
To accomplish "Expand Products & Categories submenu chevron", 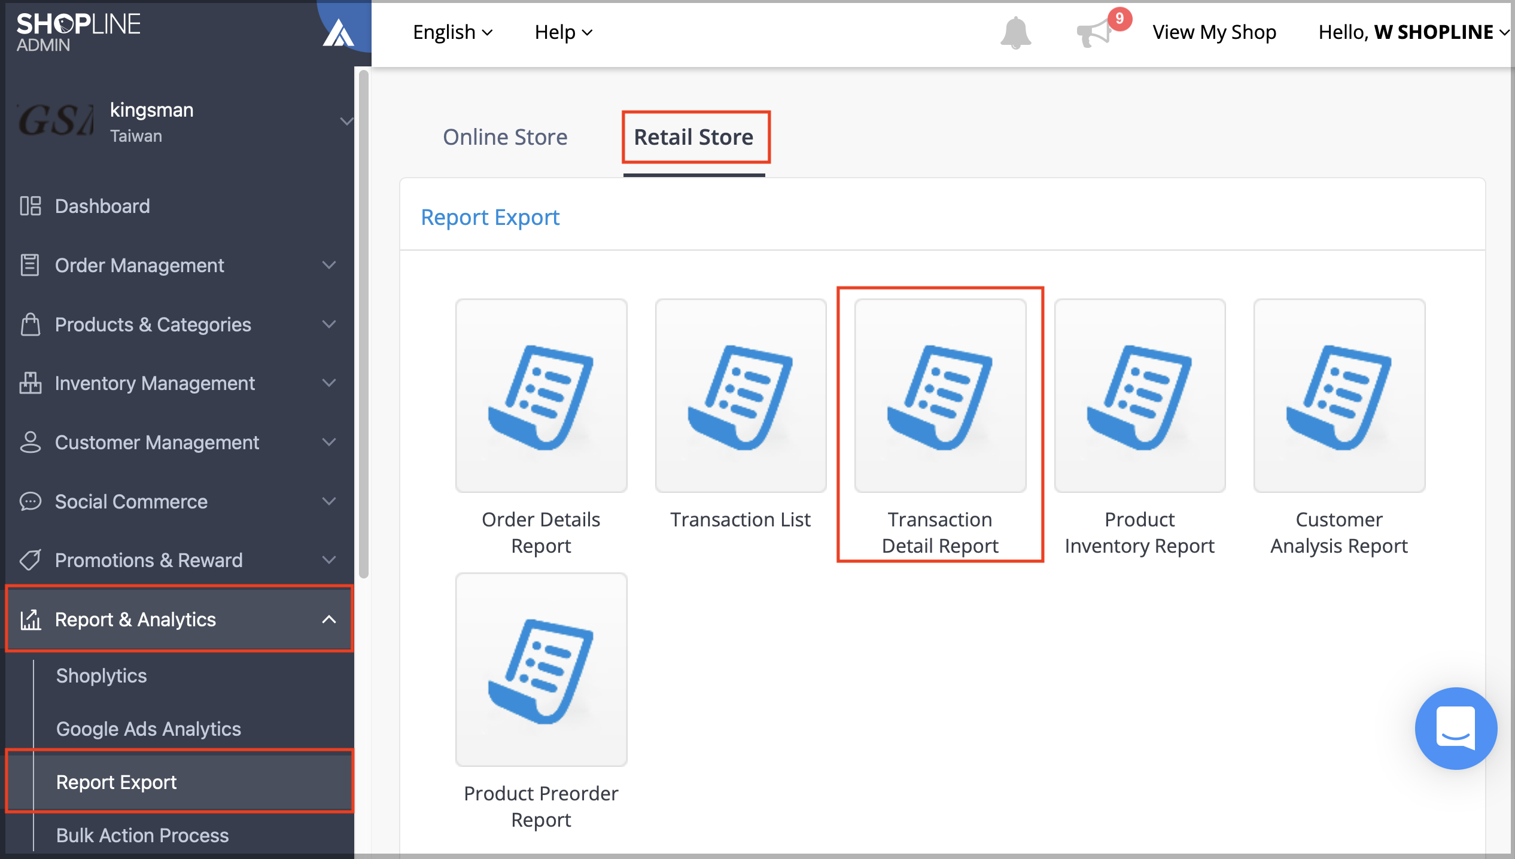I will click(x=328, y=324).
